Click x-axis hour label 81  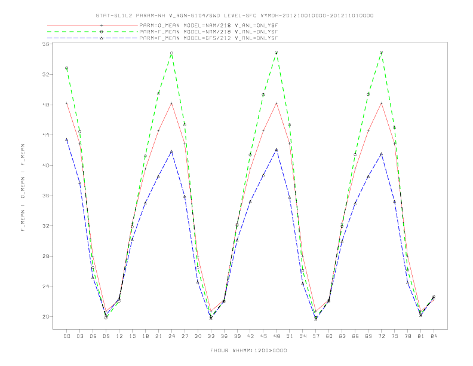421,336
